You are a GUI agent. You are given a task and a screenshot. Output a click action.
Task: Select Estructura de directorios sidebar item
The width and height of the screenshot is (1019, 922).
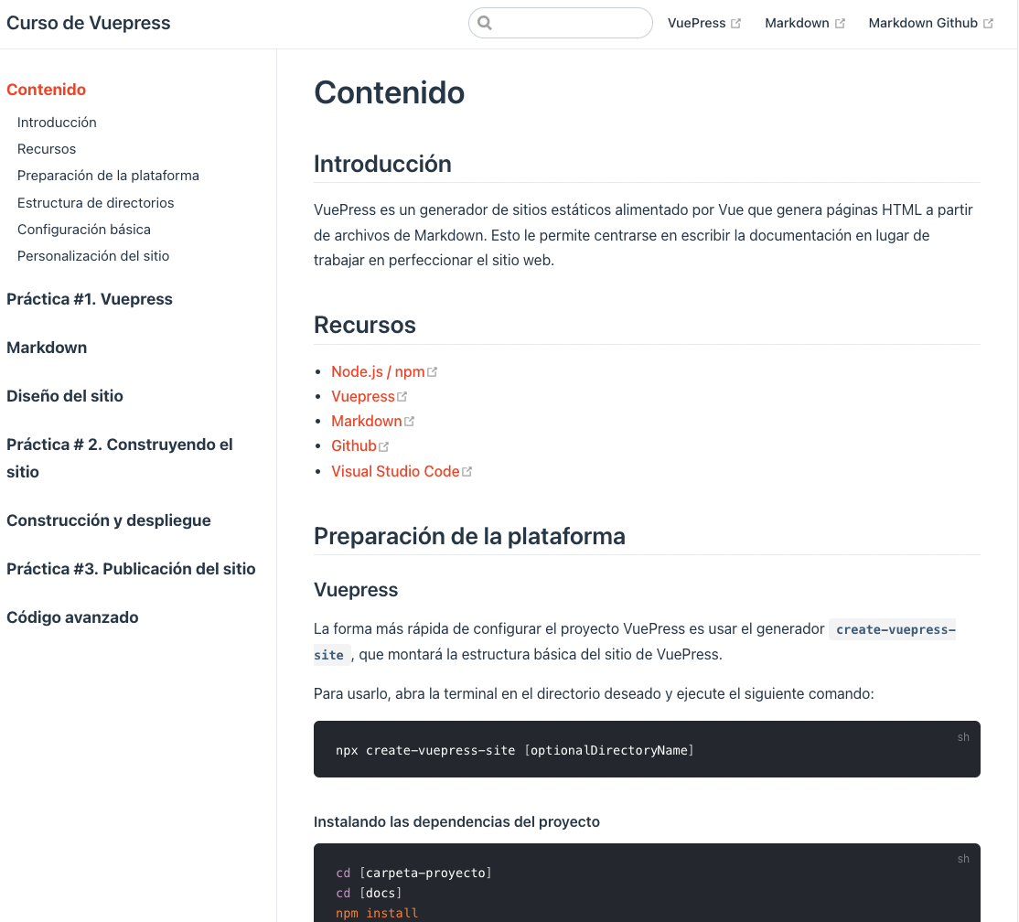pos(95,203)
